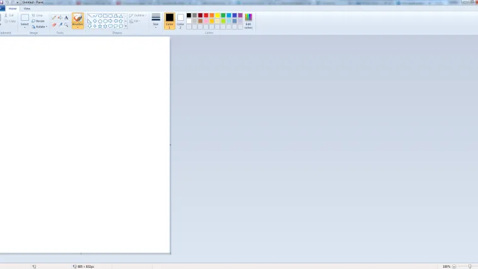Click Undo in the quick access toolbar

(x=8, y=2)
